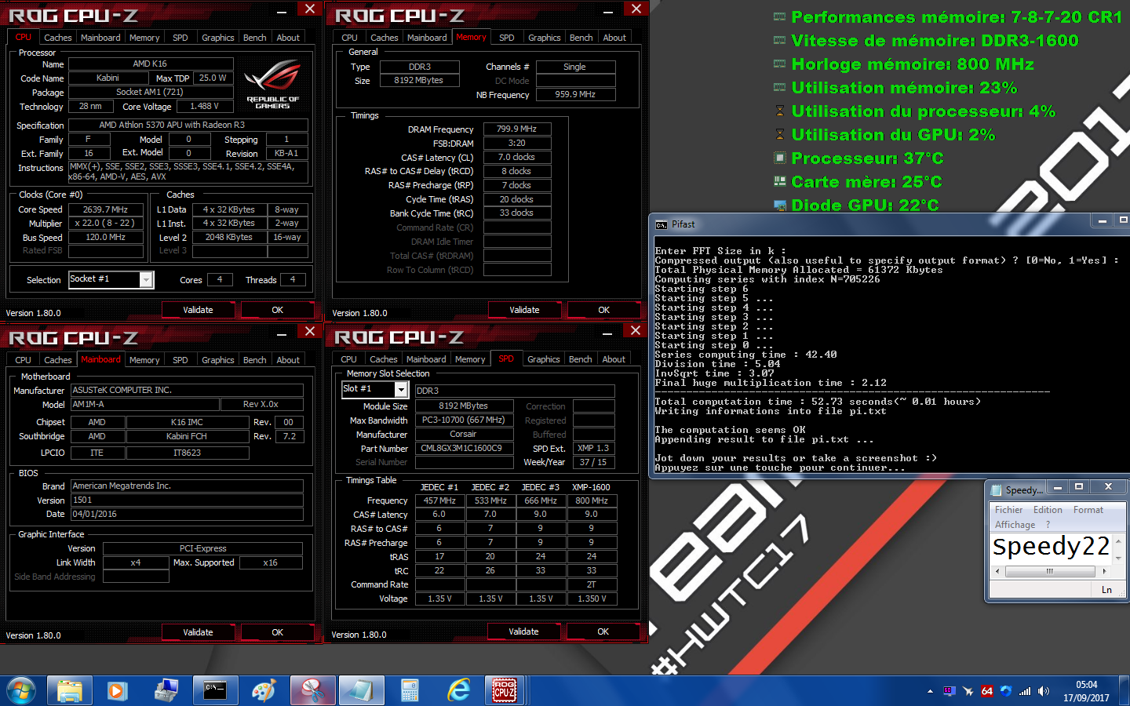Show hidden tray icons arrow

coord(930,691)
